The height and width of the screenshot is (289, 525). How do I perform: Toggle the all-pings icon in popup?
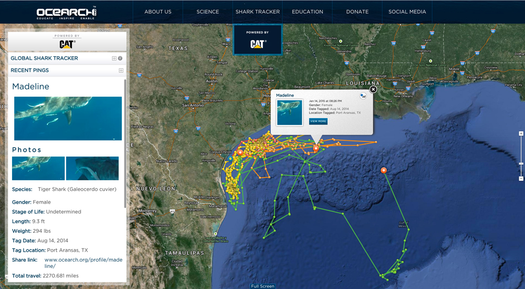[363, 96]
